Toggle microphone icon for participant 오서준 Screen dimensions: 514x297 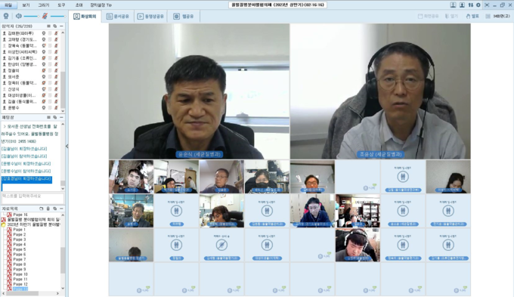[x=56, y=77]
